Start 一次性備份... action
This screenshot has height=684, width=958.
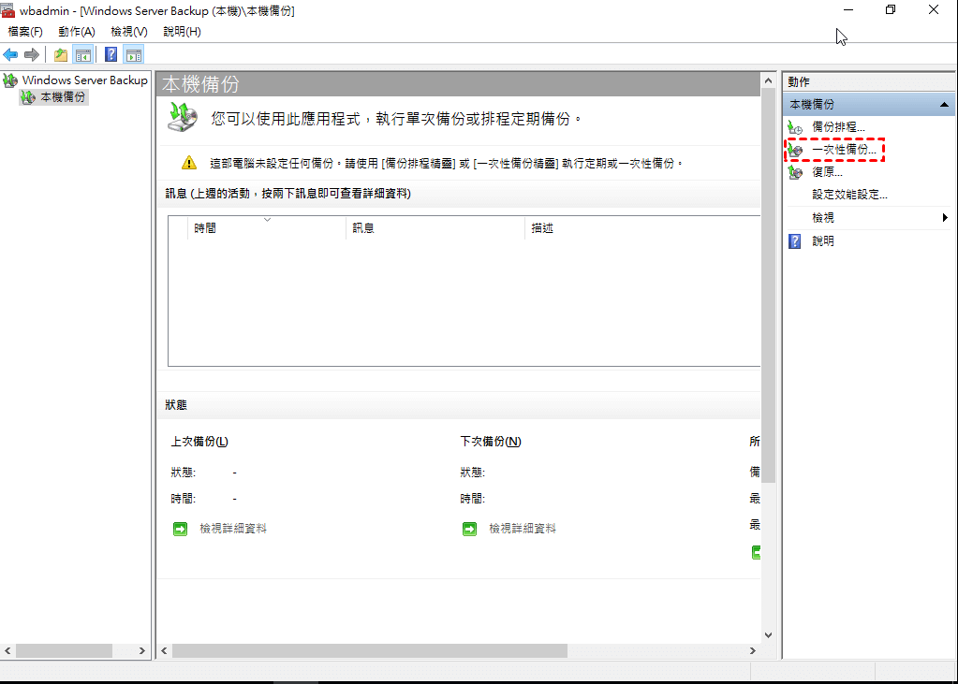click(x=844, y=150)
